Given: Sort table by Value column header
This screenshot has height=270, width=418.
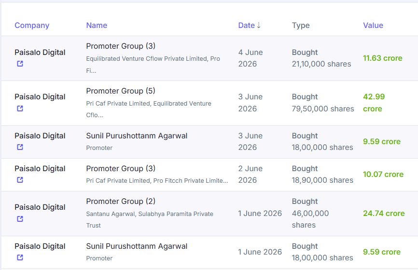Looking at the screenshot, I should (x=373, y=25).
